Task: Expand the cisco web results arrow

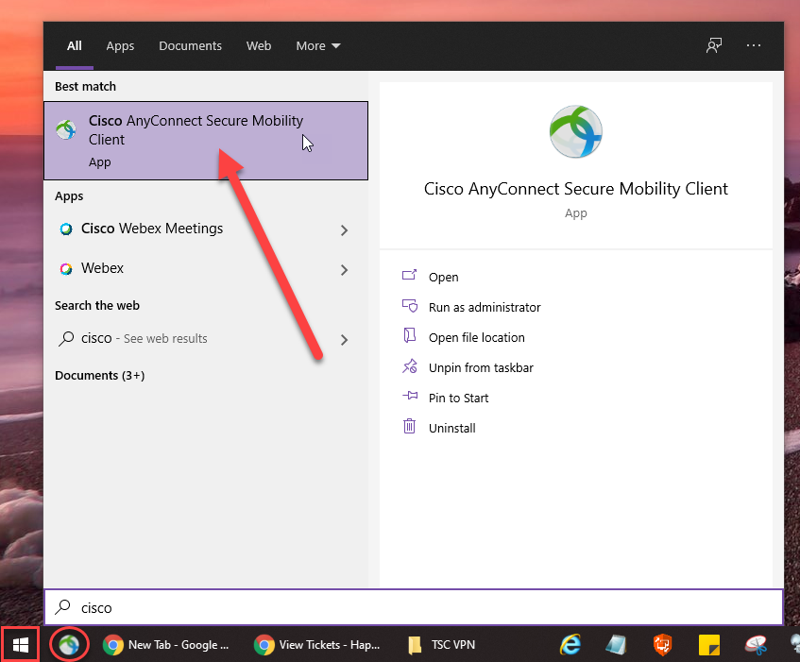Action: tap(344, 339)
